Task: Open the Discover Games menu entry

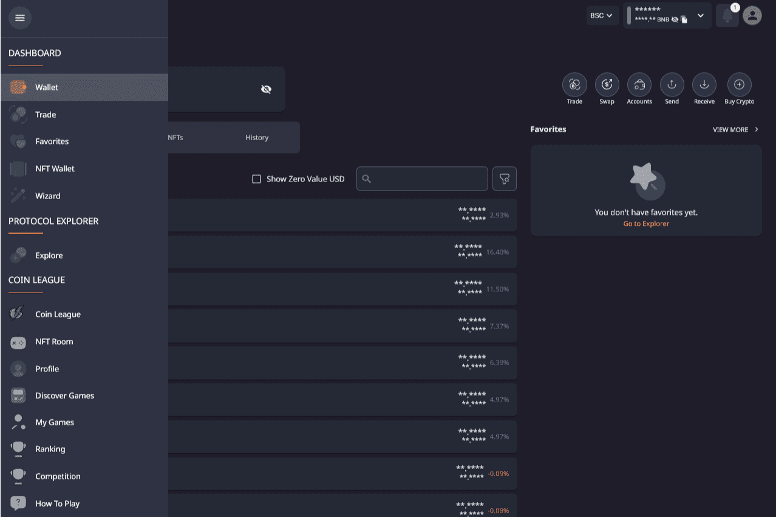Action: click(84, 396)
